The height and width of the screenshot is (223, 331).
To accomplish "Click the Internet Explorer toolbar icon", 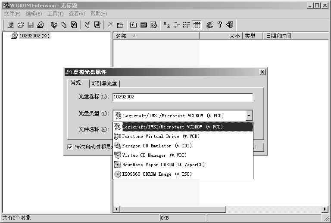I will click(209, 25).
